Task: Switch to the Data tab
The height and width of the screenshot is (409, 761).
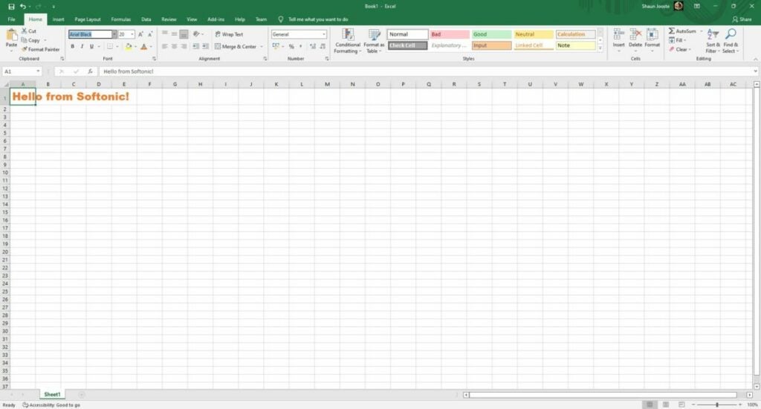Action: [x=146, y=19]
